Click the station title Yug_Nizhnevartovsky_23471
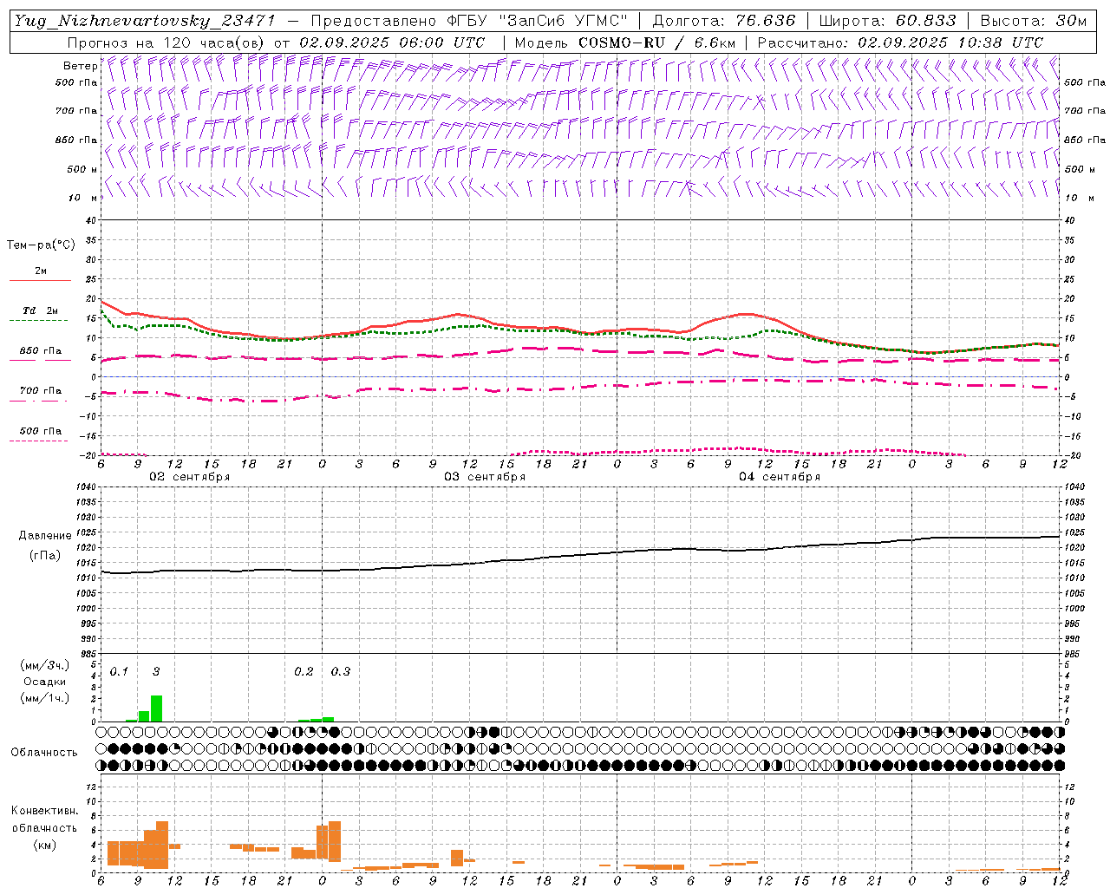This screenshot has width=1110, height=888. [x=145, y=22]
